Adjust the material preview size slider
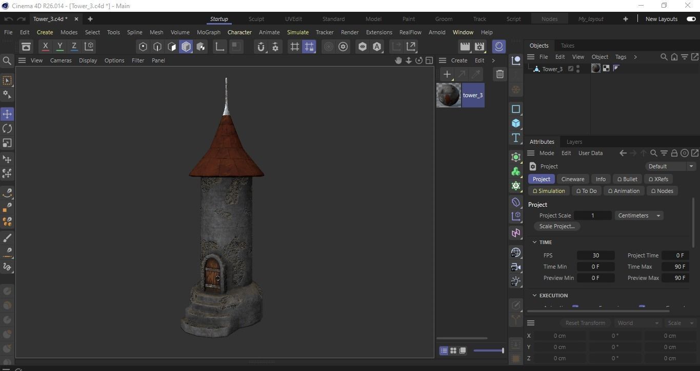This screenshot has width=700, height=371. [489, 351]
